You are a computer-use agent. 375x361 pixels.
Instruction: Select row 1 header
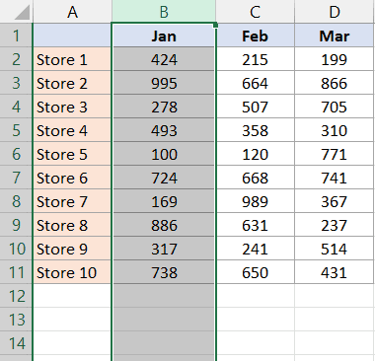tap(16, 36)
